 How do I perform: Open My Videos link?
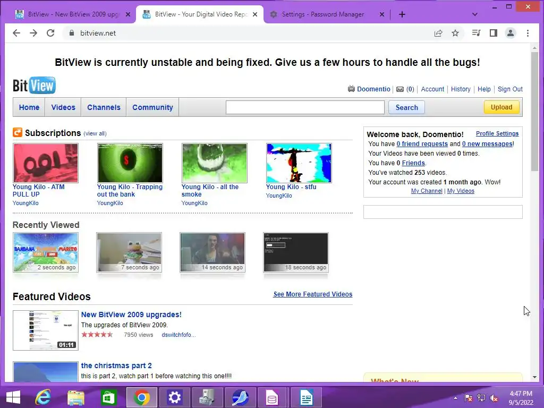461,191
